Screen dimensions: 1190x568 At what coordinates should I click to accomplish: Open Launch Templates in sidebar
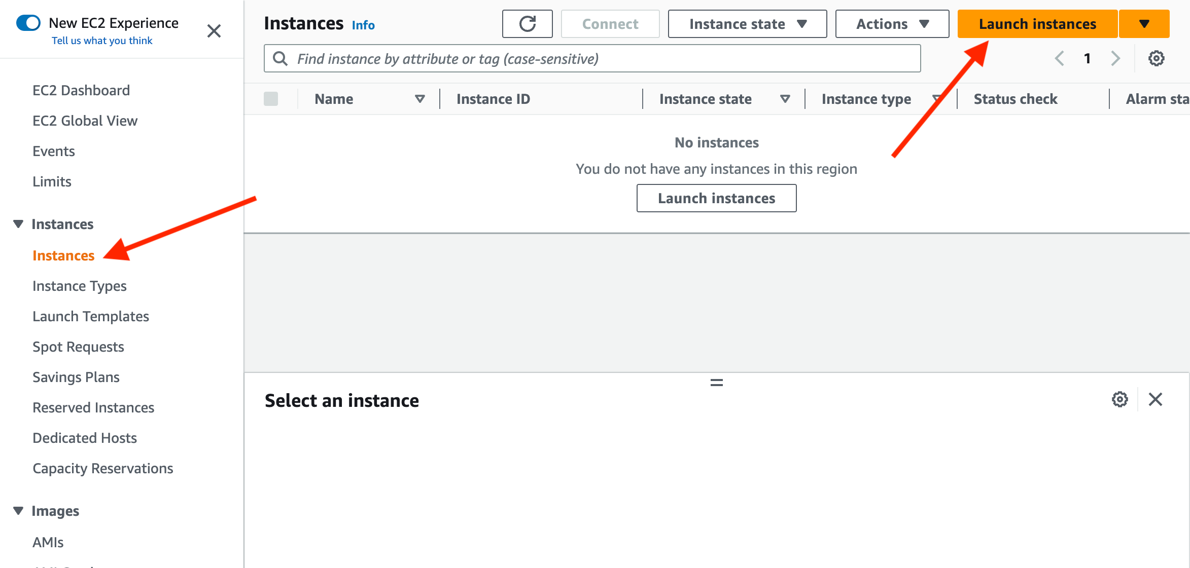[91, 316]
